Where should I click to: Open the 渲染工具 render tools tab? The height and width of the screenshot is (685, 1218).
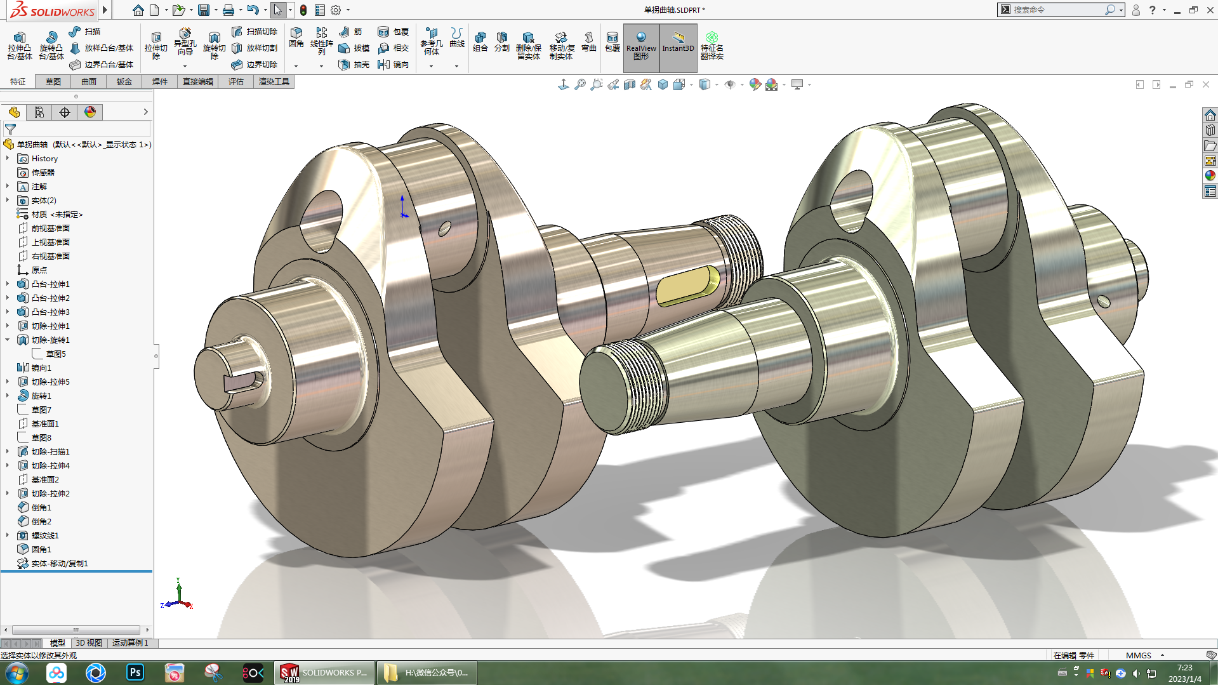(x=274, y=81)
